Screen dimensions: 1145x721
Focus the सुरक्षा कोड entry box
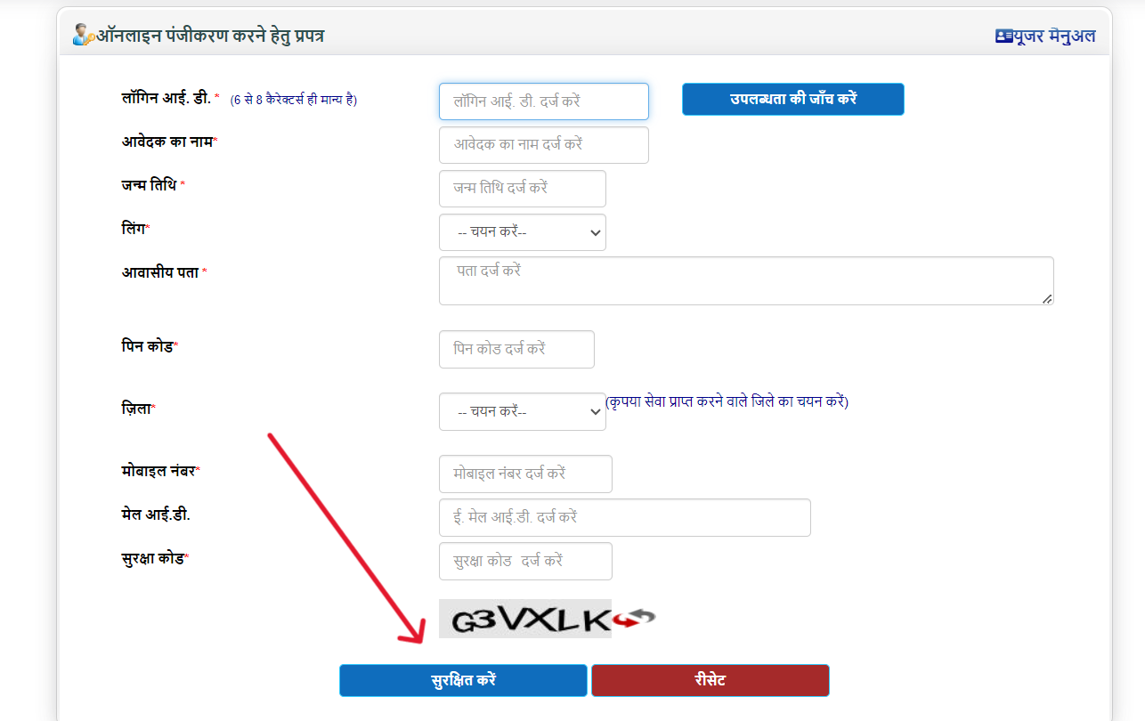525,562
